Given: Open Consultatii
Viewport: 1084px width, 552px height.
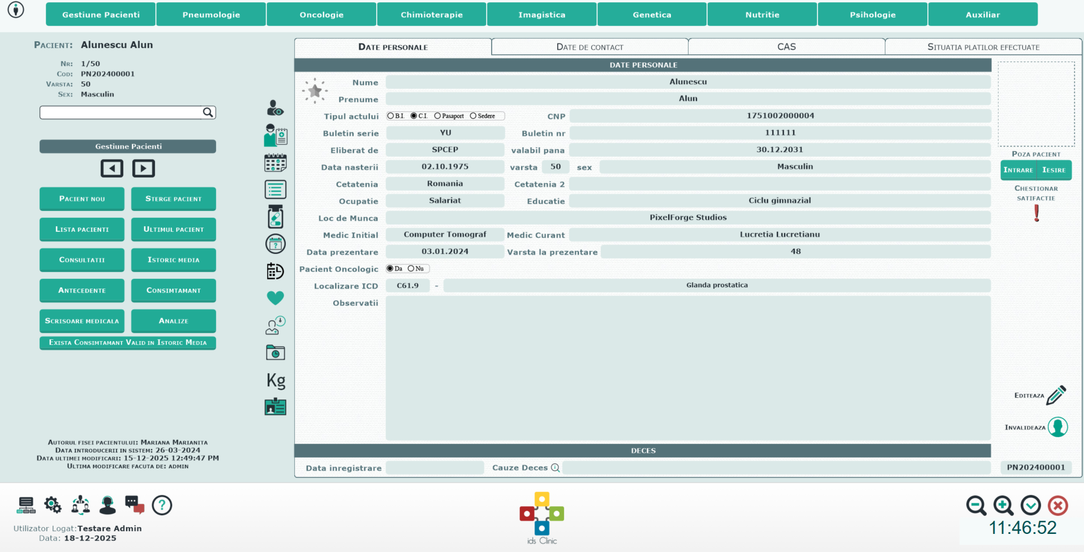Looking at the screenshot, I should [x=82, y=260].
